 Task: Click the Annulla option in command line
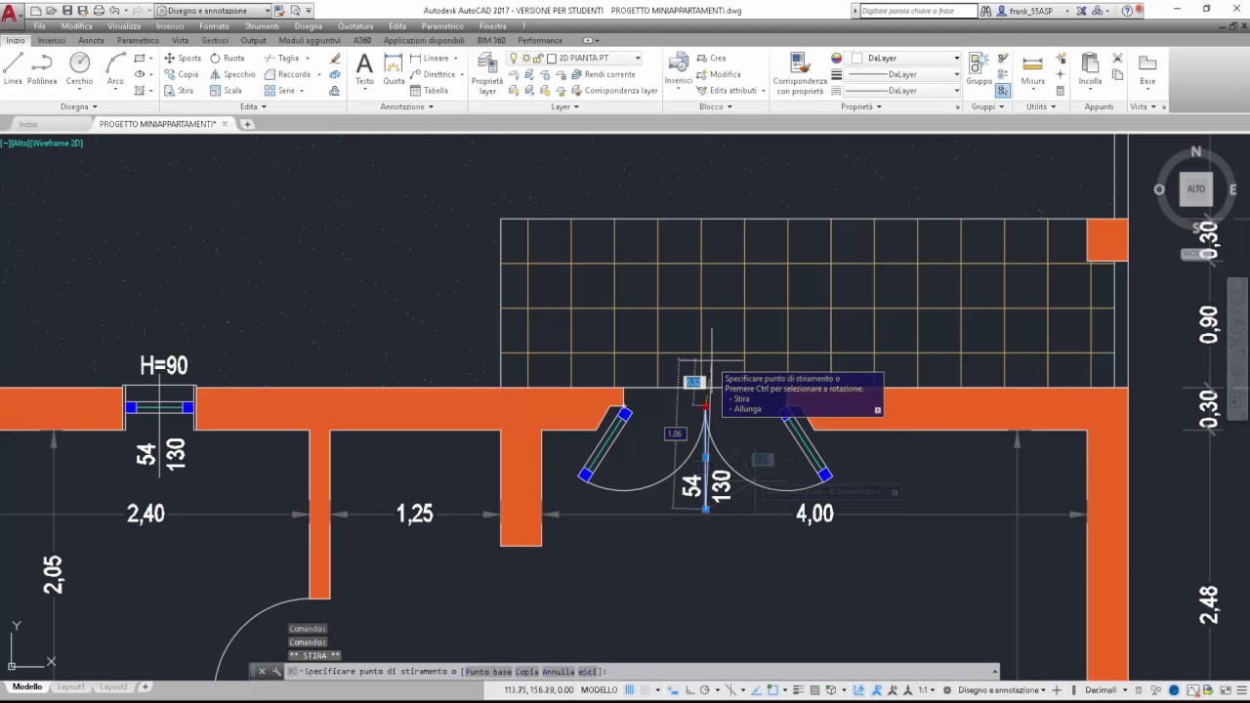pos(558,672)
